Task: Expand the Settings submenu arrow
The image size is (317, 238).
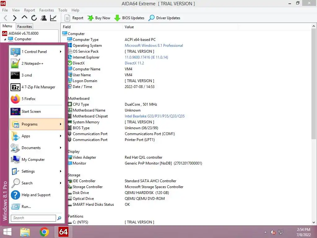Action: click(x=60, y=171)
